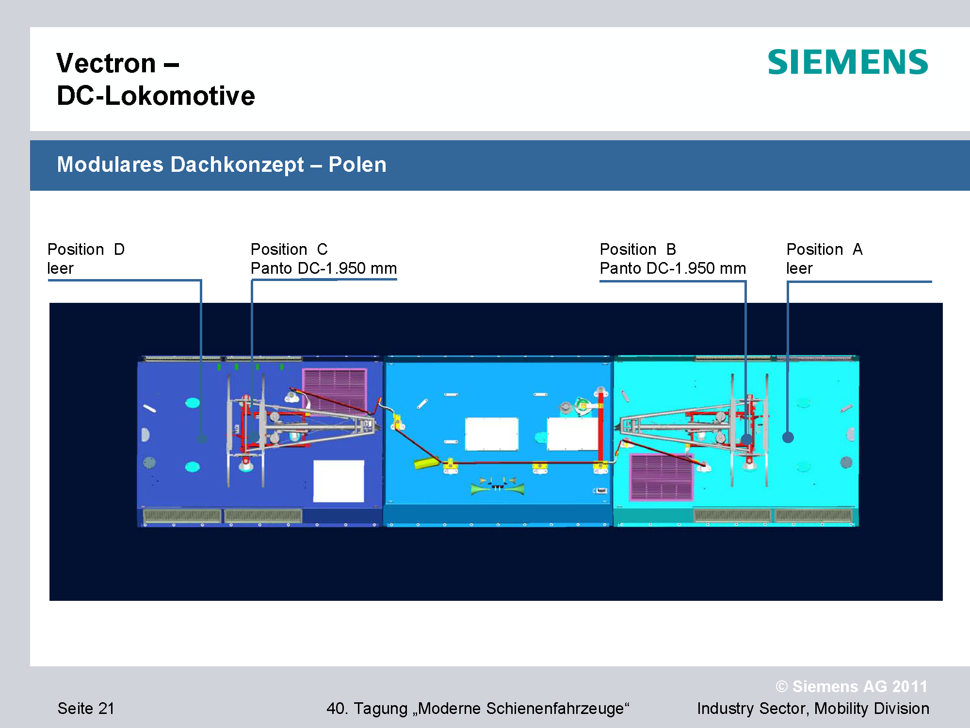Image resolution: width=970 pixels, height=728 pixels.
Task: Click the 40. Tagung footer text
Action: [478, 708]
